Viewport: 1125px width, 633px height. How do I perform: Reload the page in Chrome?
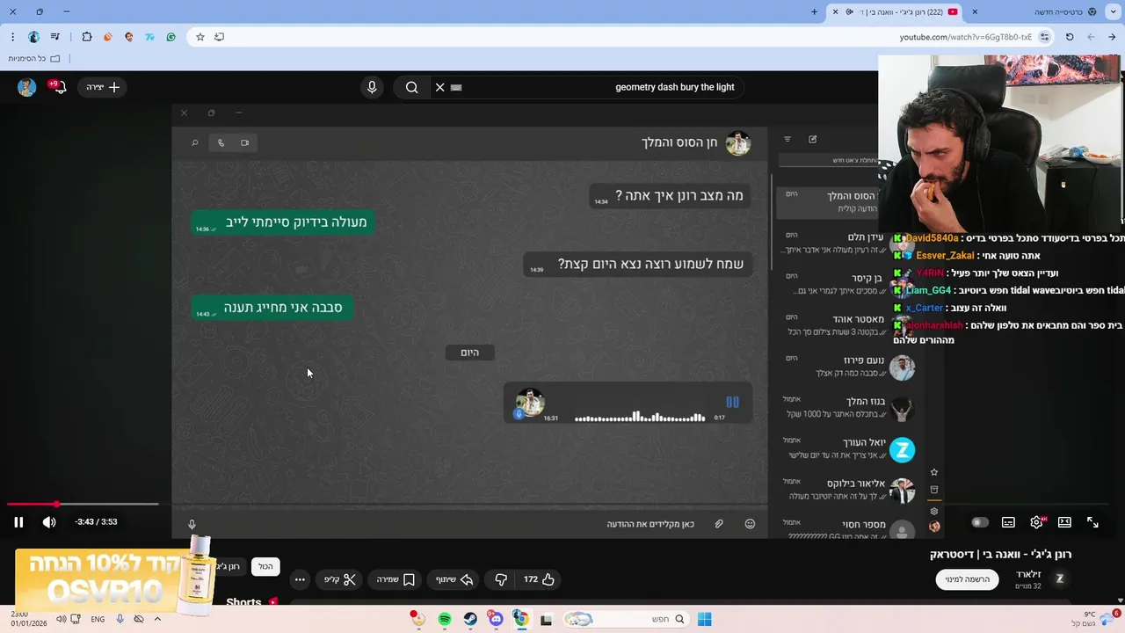(x=1070, y=37)
